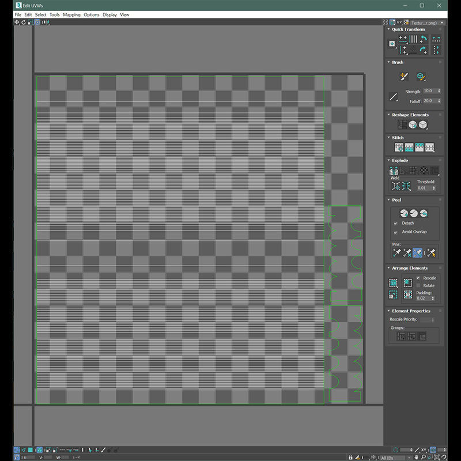Select the Rotate tool in top toolbar
Viewport: 461px width, 461px height.
(x=23, y=22)
